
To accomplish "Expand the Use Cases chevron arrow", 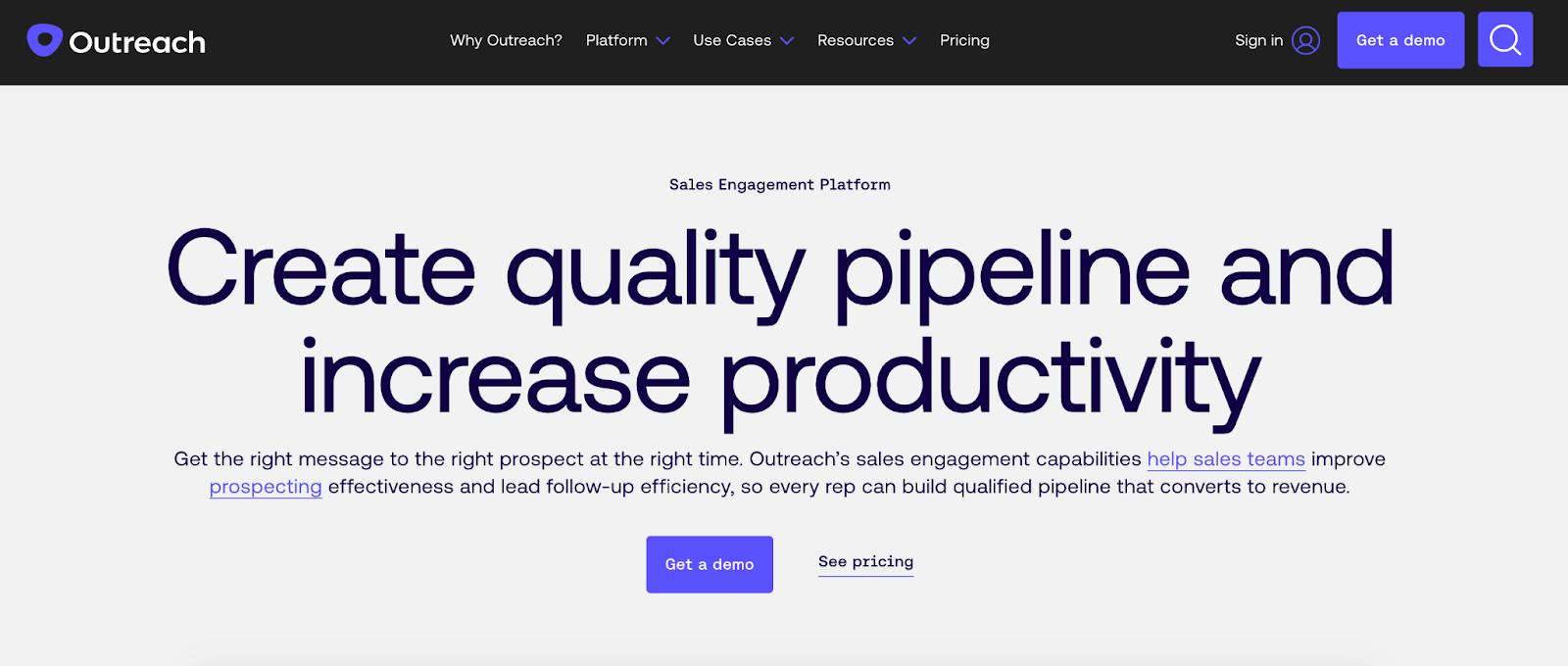I will click(787, 41).
